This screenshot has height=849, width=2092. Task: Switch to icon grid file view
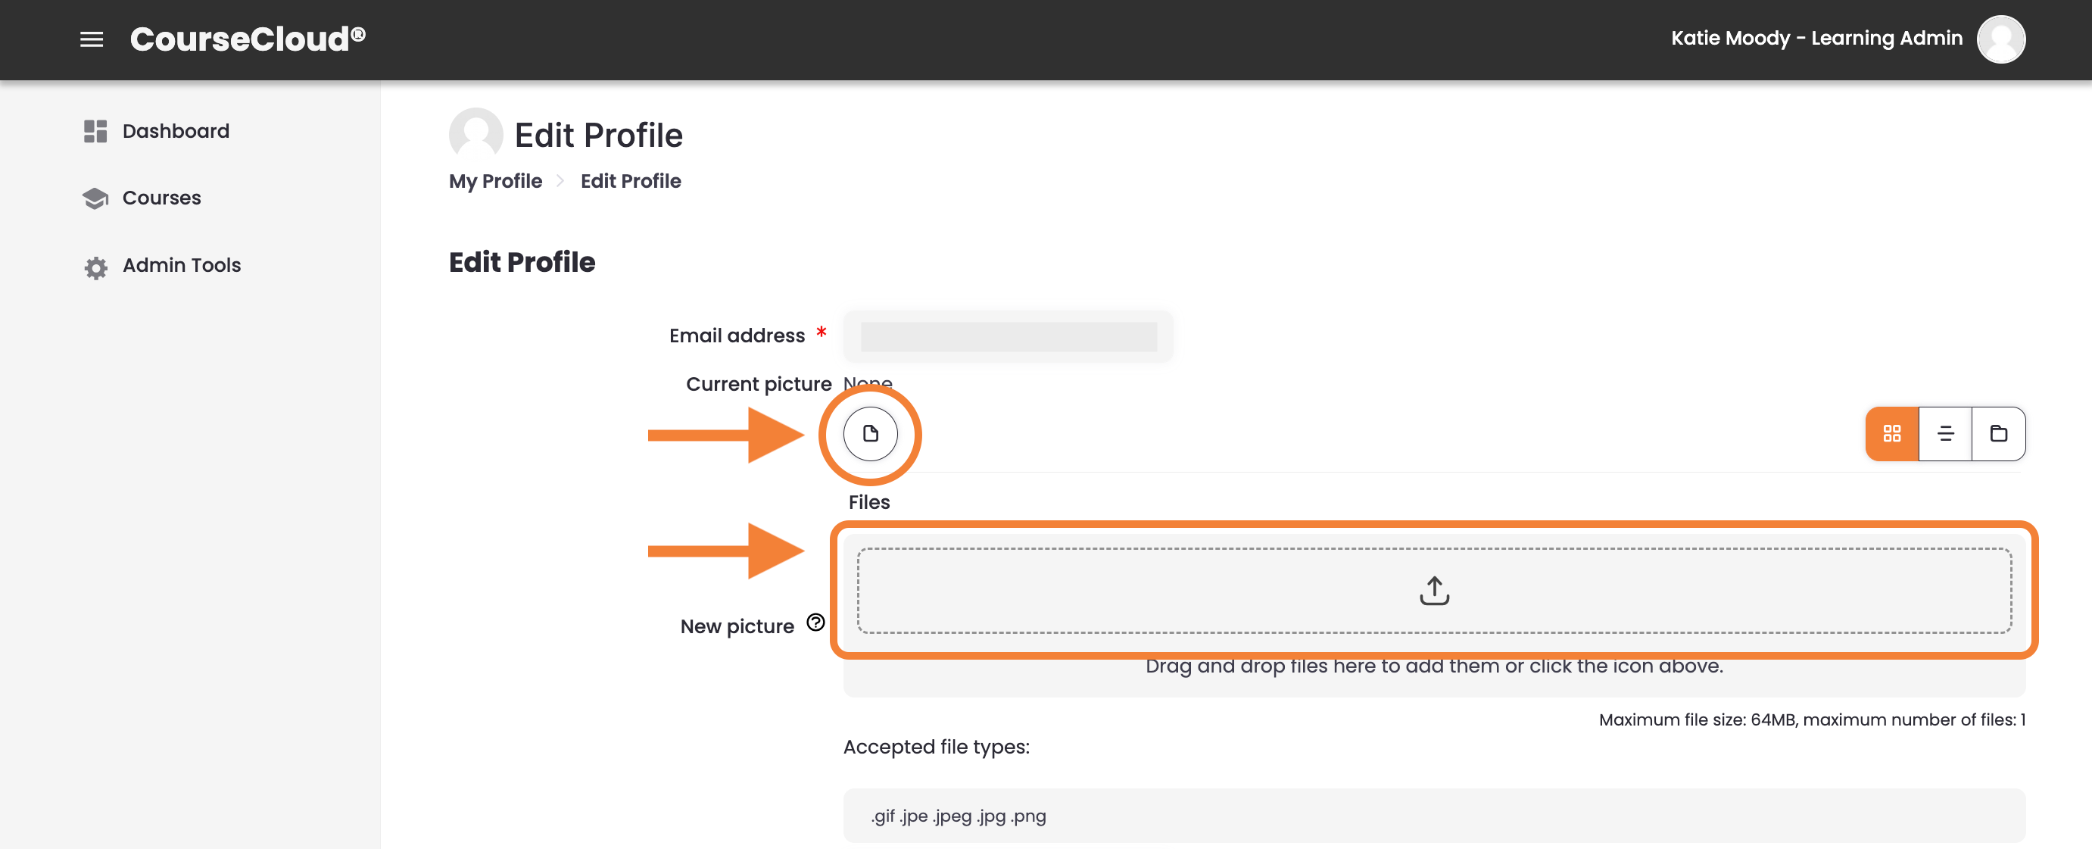pos(1891,434)
